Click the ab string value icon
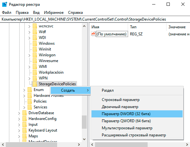Viewport: 190px width, 147px height. click(x=93, y=34)
